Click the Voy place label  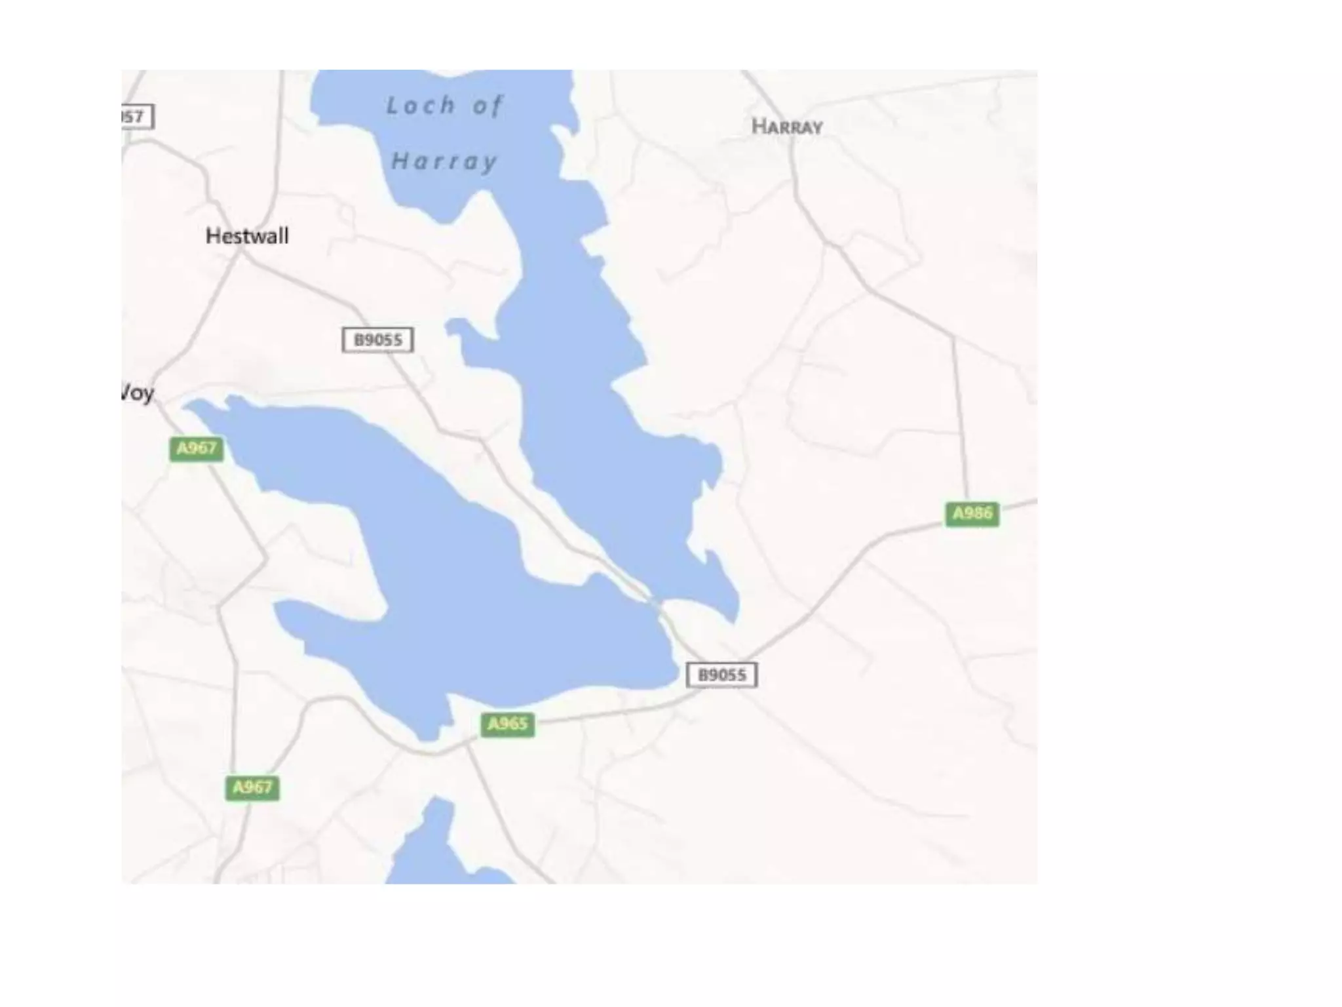(138, 393)
